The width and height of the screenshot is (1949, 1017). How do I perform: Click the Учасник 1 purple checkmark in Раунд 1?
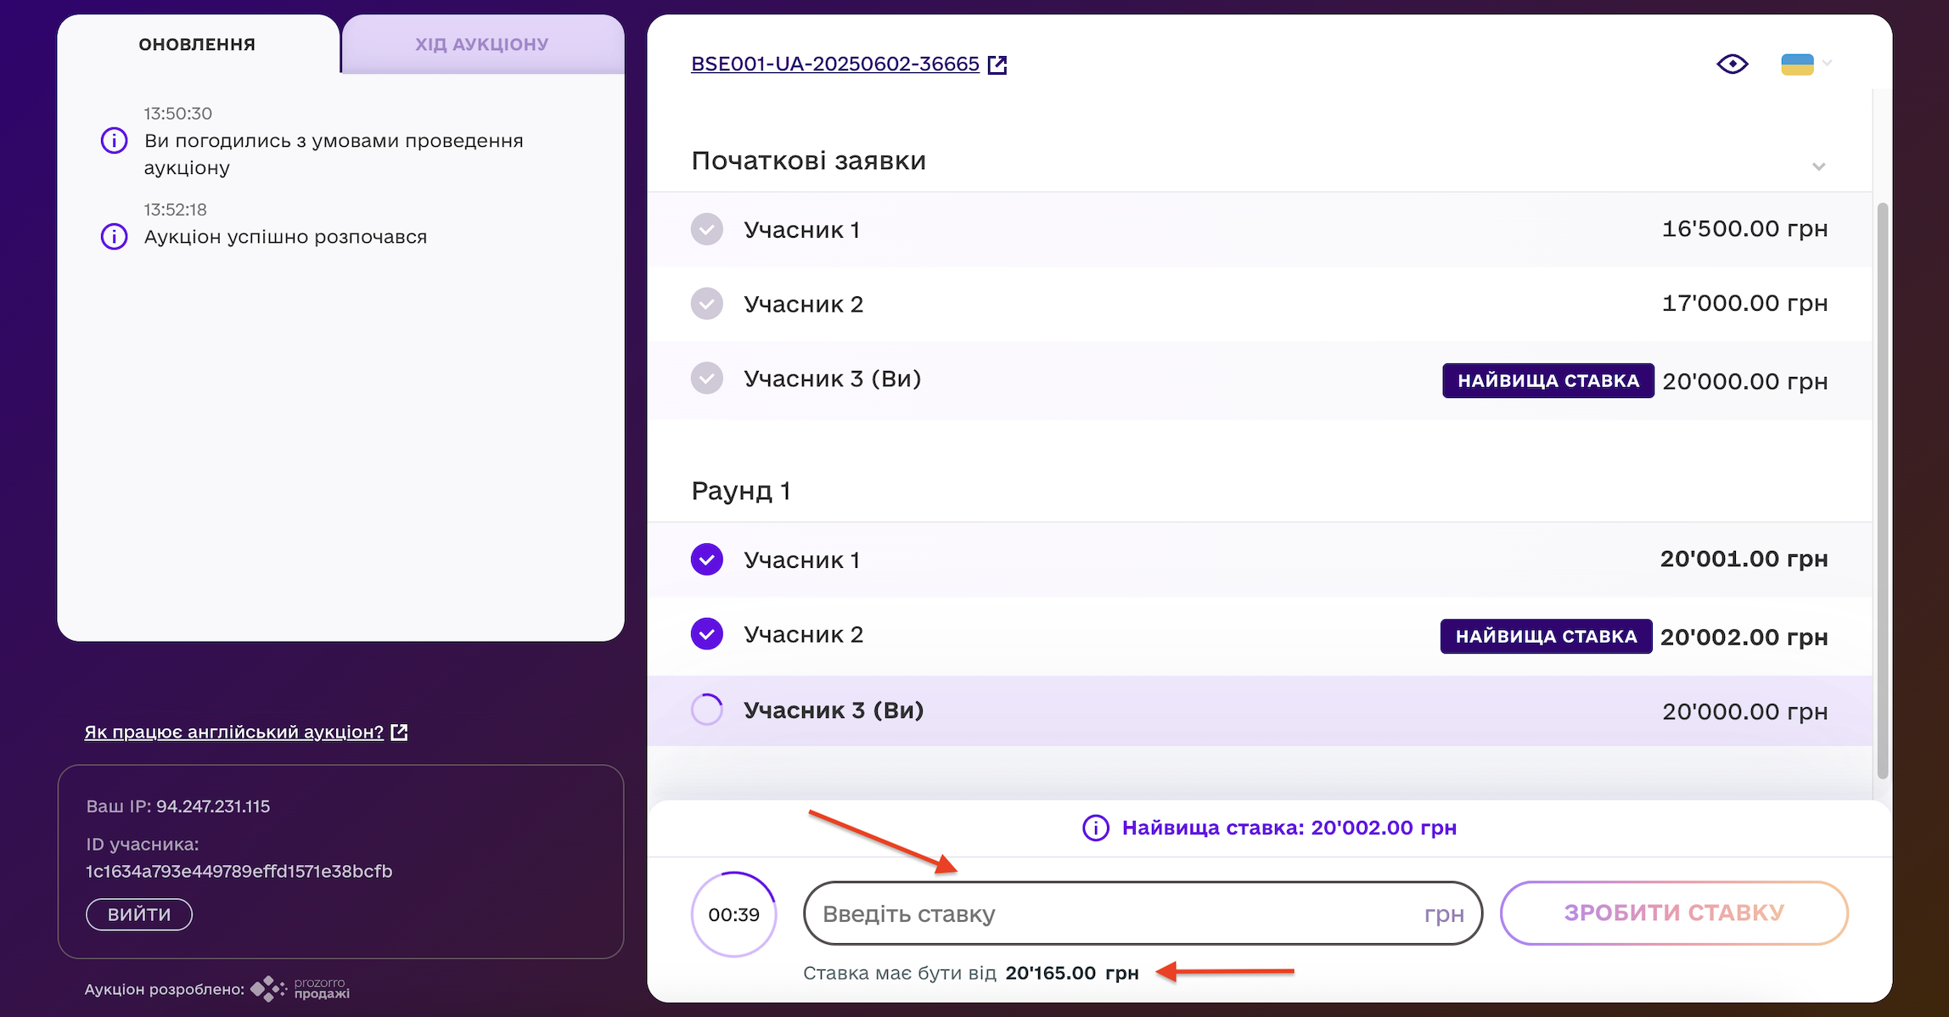[706, 559]
